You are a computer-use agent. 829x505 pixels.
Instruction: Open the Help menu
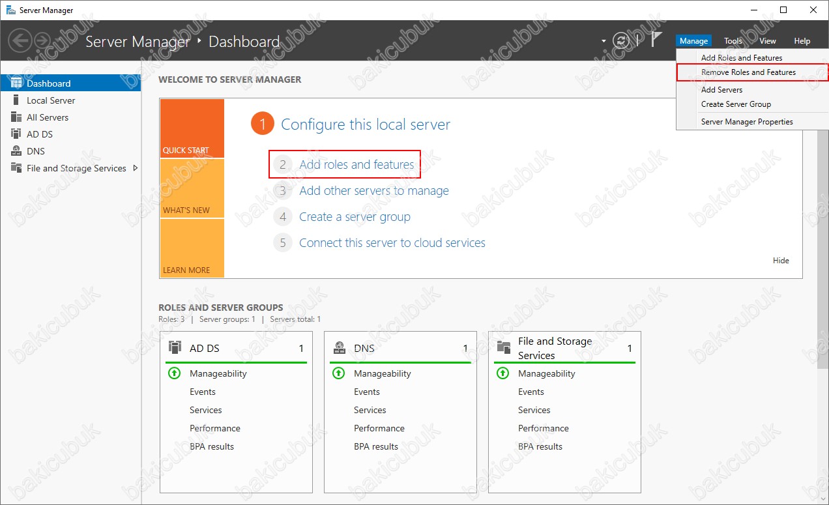(x=802, y=41)
